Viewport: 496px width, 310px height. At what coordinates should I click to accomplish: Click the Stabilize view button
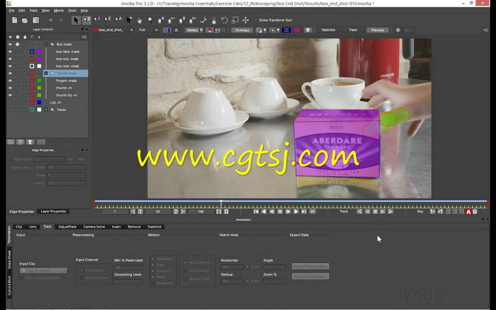[x=328, y=30]
